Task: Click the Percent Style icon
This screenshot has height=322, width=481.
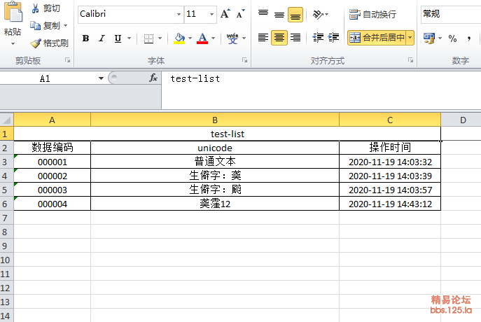Action: (452, 38)
